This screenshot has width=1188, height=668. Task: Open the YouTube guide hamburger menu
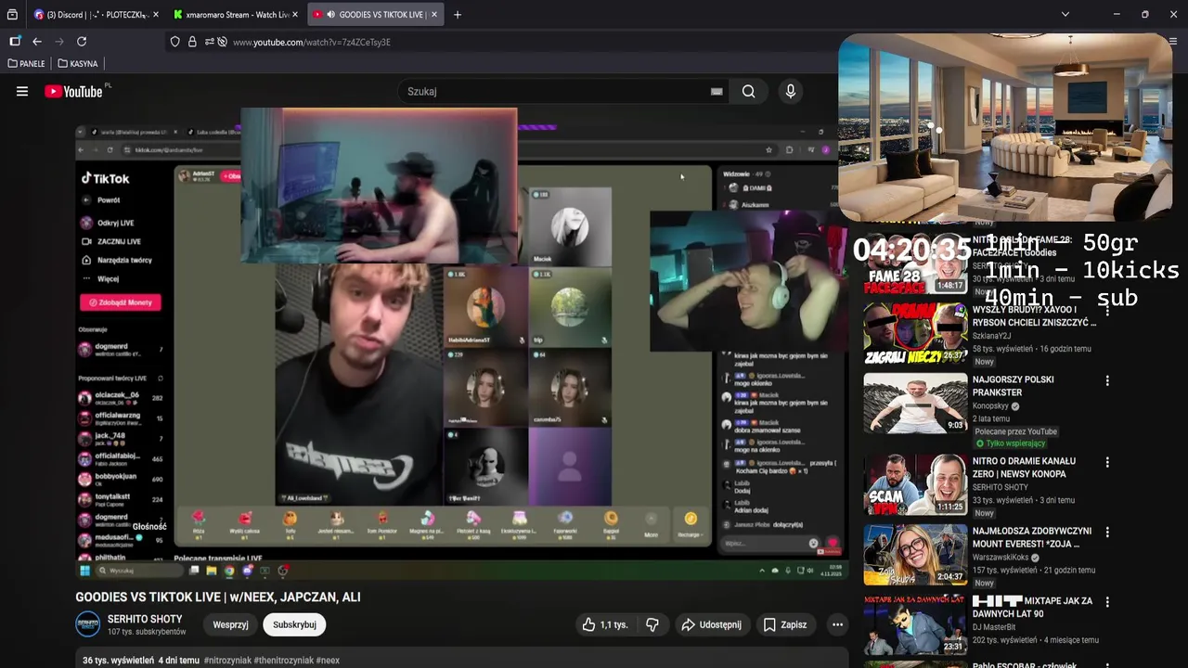(x=22, y=91)
